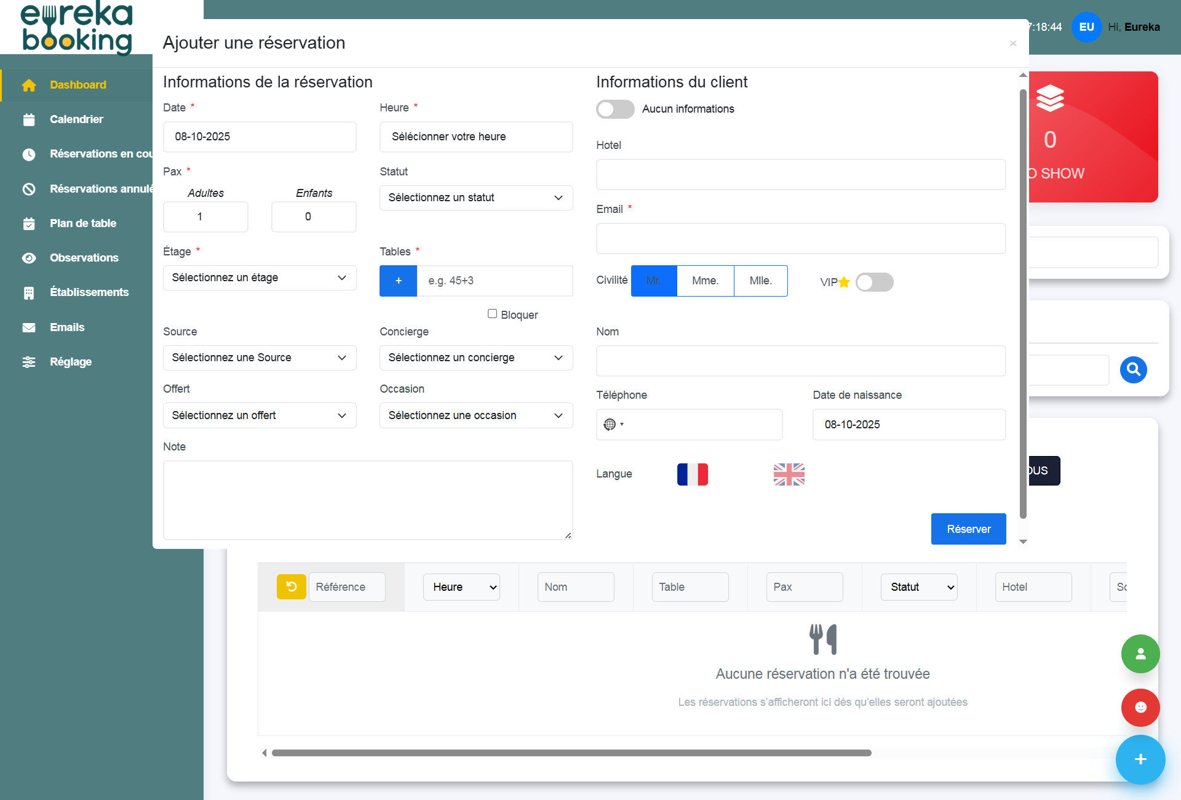
Task: Enable the VIP toggle switch
Action: click(x=874, y=282)
